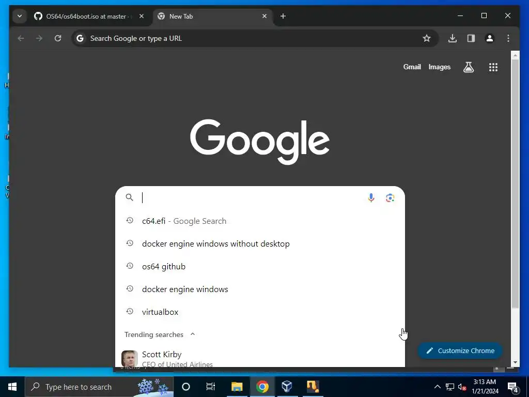Open the Windows Start menu

tap(12, 387)
